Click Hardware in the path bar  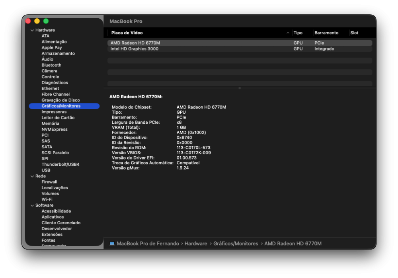click(x=196, y=244)
